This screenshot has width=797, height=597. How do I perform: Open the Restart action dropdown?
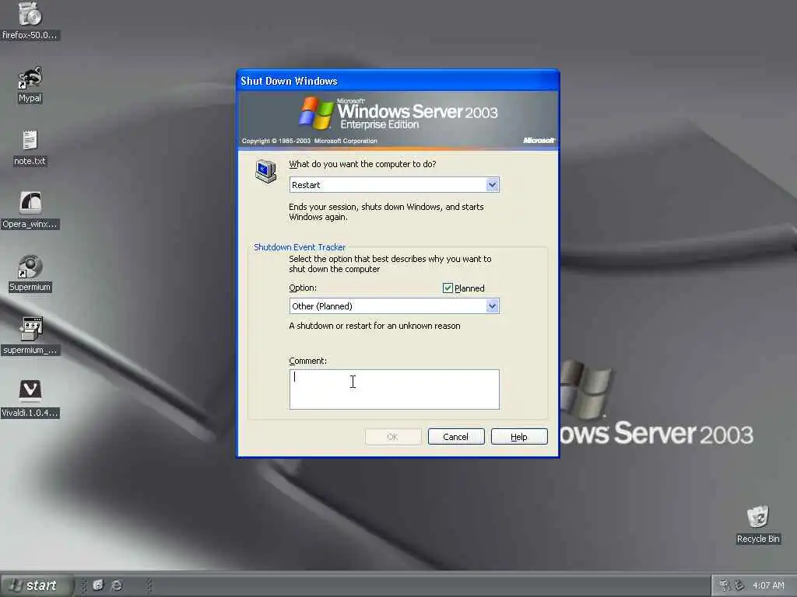pyautogui.click(x=492, y=185)
